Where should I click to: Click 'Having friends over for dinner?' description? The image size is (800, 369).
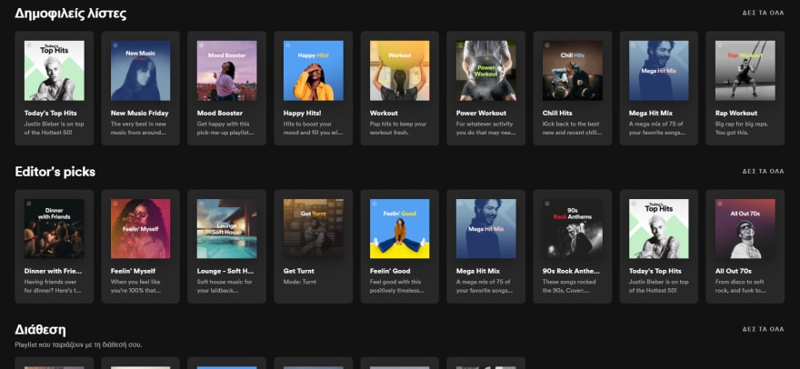click(52, 285)
